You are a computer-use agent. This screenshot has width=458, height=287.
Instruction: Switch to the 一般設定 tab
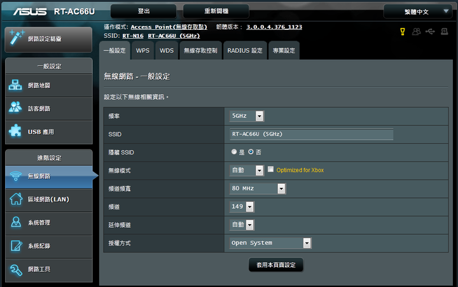point(114,50)
